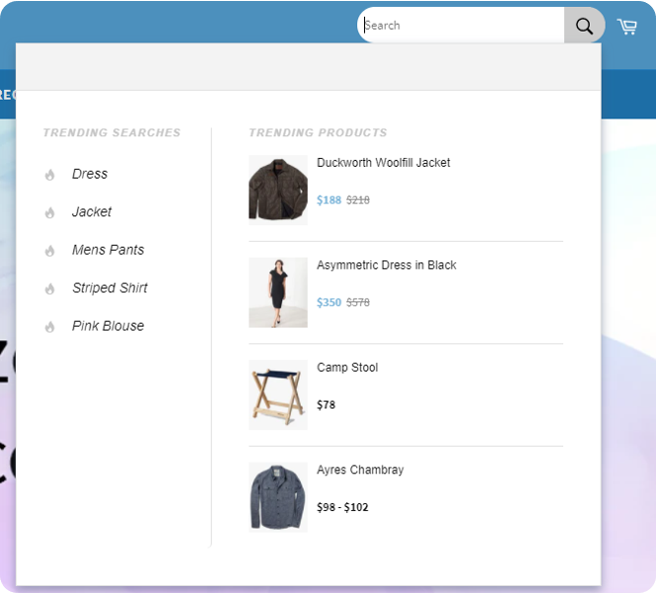Click the crossed-out $578 price
The width and height of the screenshot is (656, 593).
pos(358,302)
